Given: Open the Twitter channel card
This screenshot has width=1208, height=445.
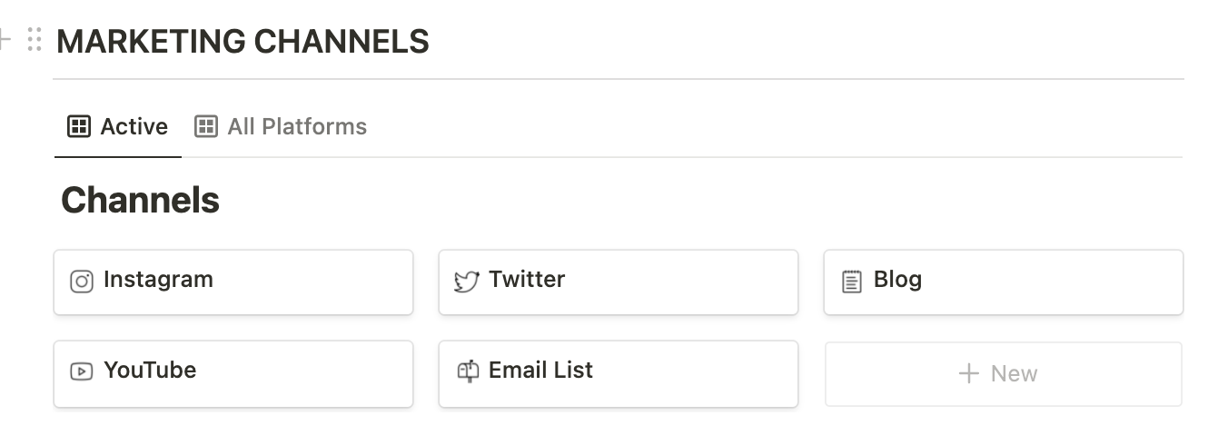Looking at the screenshot, I should (619, 282).
